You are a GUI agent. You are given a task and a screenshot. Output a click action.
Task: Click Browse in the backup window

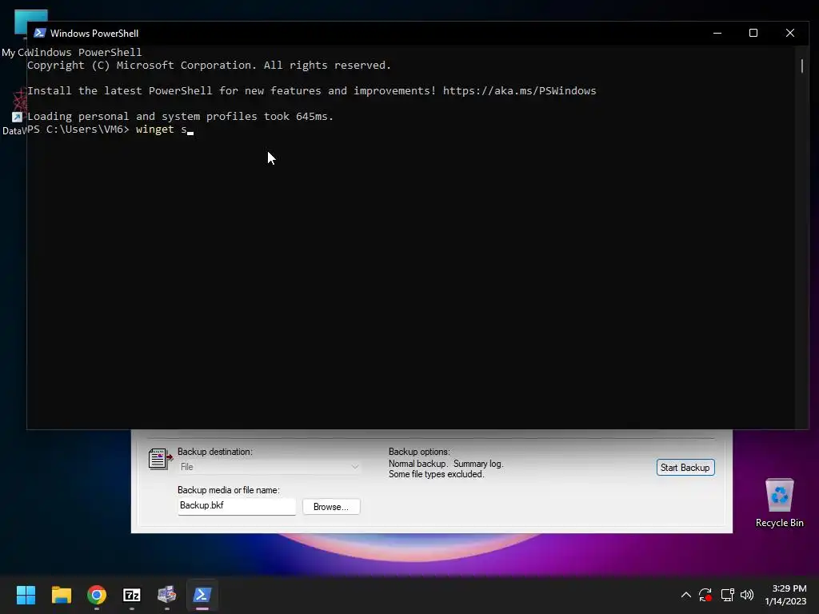331,506
